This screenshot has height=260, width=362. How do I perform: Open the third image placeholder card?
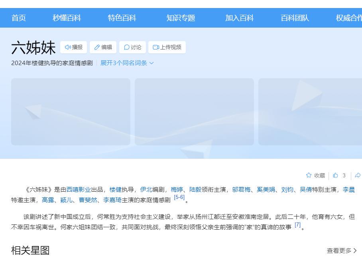(x=310, y=112)
